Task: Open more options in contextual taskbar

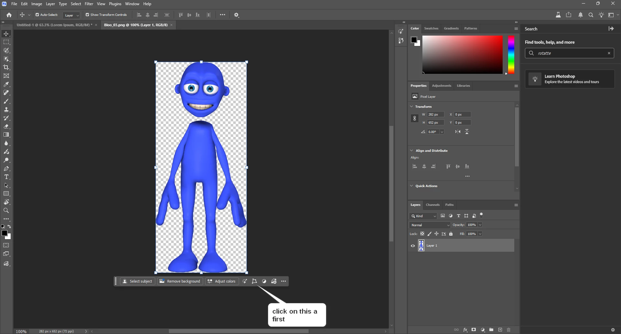Action: click(284, 281)
